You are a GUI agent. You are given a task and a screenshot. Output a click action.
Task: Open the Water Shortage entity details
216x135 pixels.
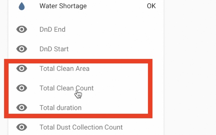(x=63, y=6)
